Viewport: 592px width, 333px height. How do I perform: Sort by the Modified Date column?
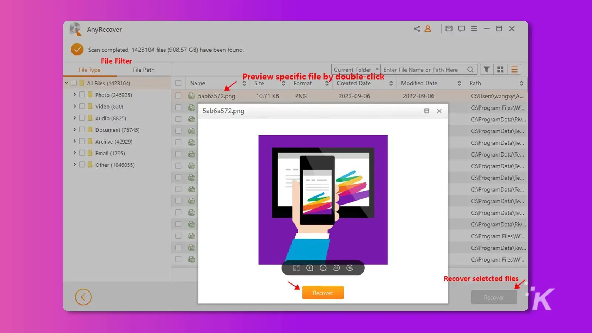tap(431, 83)
